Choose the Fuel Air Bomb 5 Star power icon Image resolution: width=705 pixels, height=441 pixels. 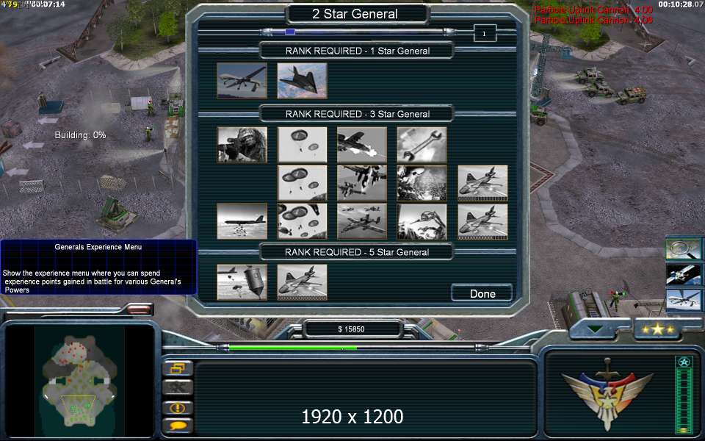click(x=242, y=282)
